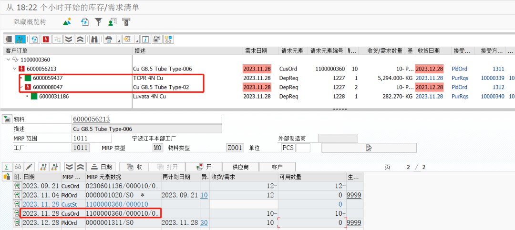515x230 pixels.
Task: Collapse tree node 1100000360
Action: 8,60
